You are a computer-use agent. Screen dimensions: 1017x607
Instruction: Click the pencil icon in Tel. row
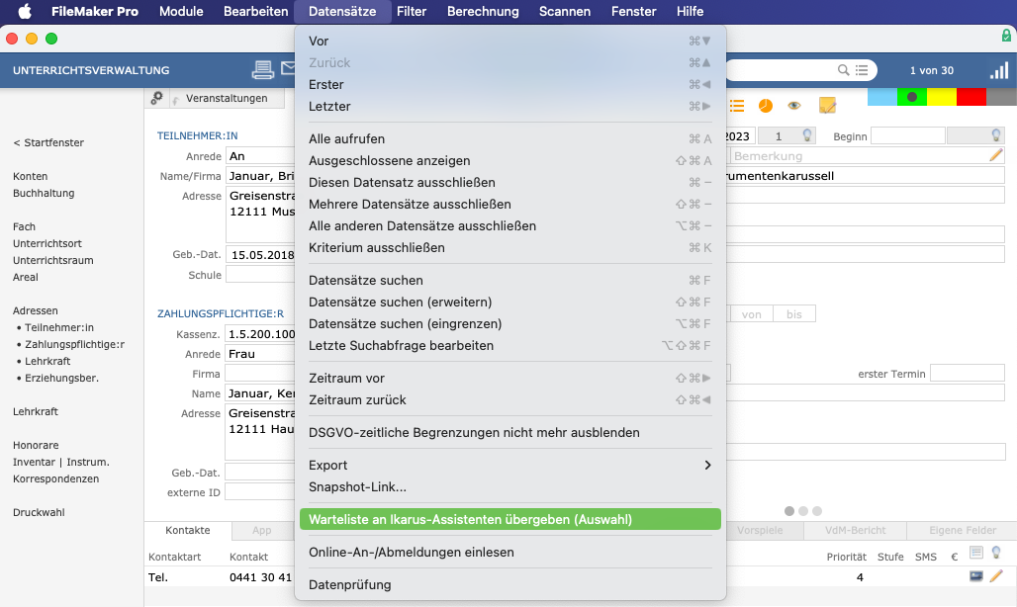click(996, 576)
